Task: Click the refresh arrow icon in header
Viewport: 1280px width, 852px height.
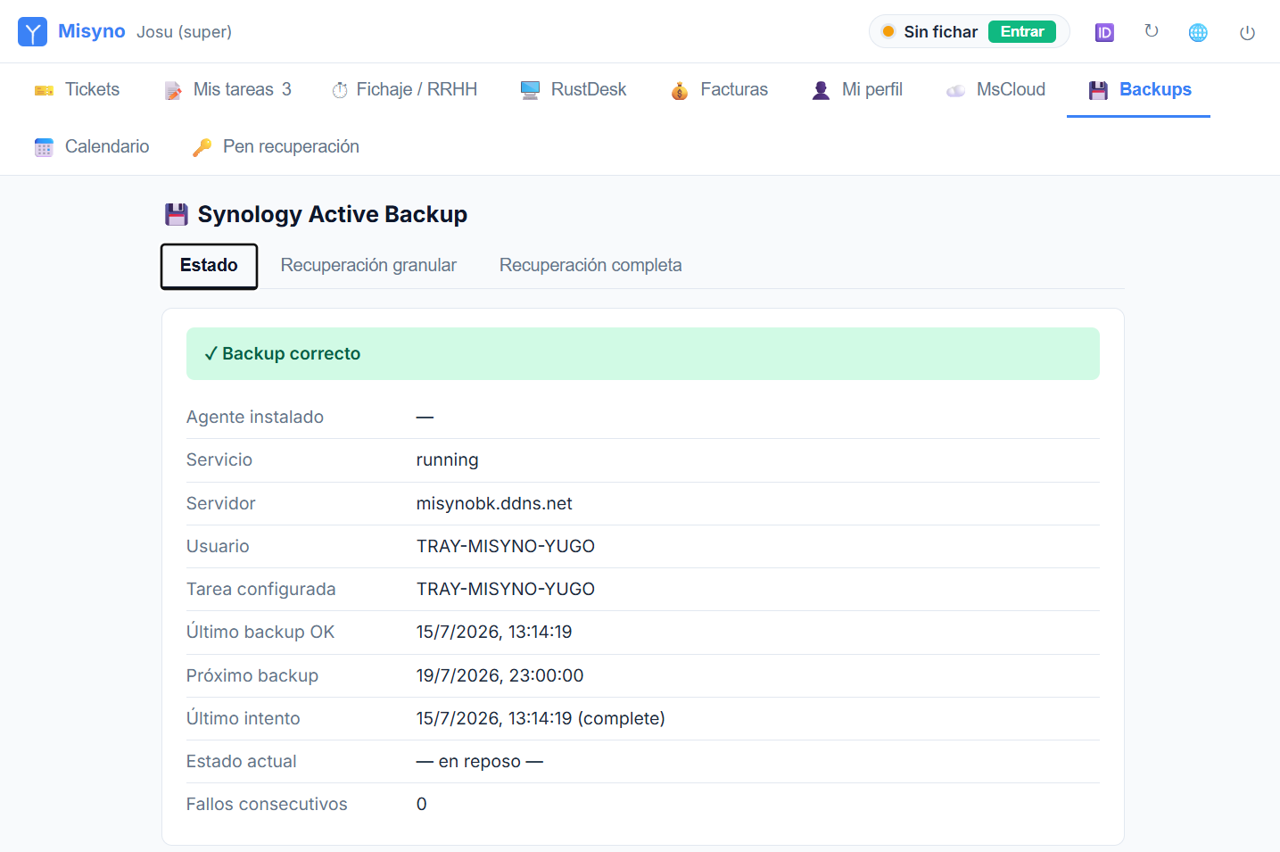Action: click(1152, 31)
